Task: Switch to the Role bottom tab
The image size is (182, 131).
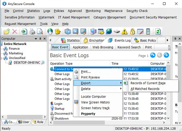Action: click(x=38, y=122)
